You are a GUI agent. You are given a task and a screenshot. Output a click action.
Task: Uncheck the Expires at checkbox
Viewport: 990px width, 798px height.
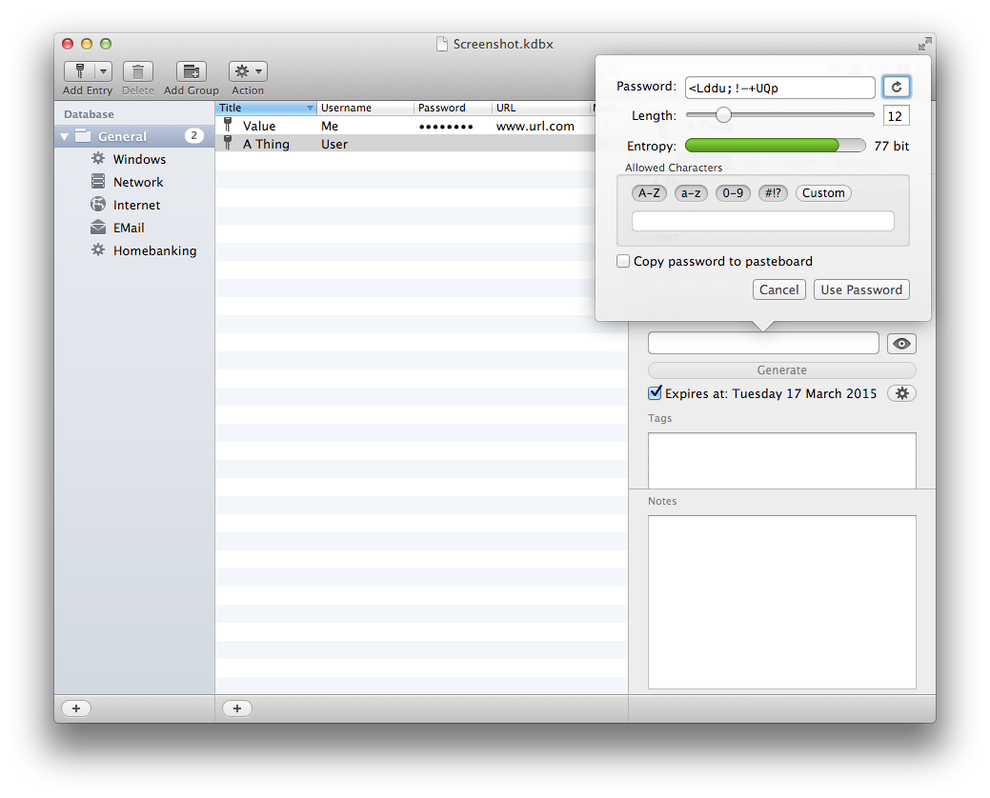[x=655, y=393]
